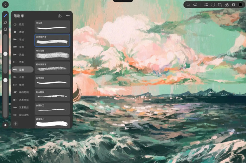246x163 pixels.
Task: Open the layers panel
Action: click(x=233, y=5)
